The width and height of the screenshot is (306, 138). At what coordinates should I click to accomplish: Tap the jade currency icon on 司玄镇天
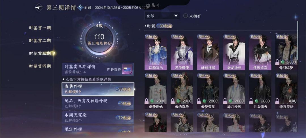257,101
